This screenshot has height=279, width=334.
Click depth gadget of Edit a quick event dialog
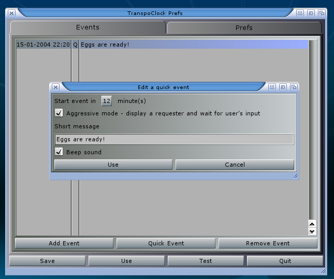294,87
